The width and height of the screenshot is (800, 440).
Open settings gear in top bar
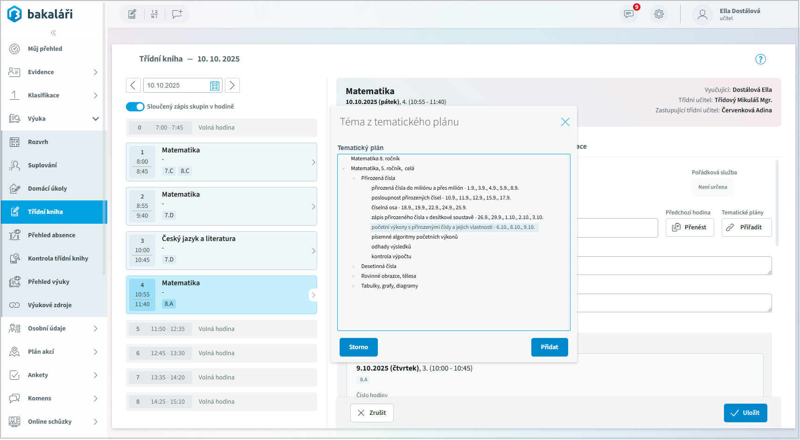click(x=659, y=14)
